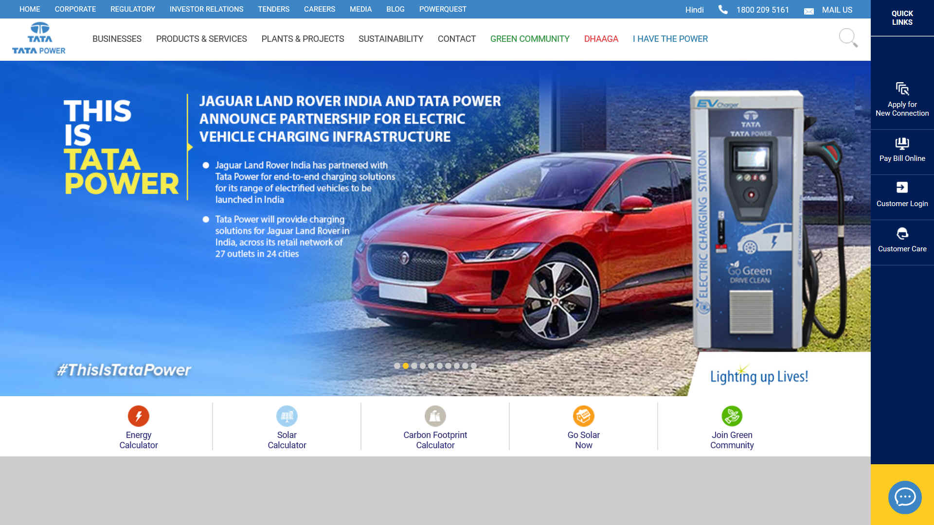Open the CAREERS page
Image resolution: width=934 pixels, height=525 pixels.
pyautogui.click(x=320, y=9)
